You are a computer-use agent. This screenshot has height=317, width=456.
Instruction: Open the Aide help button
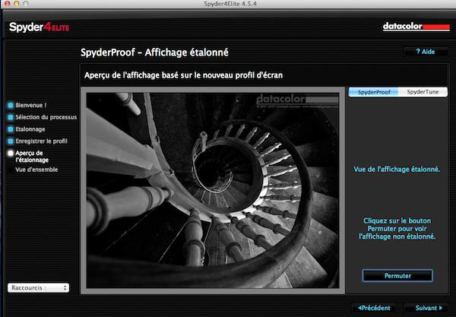[426, 52]
